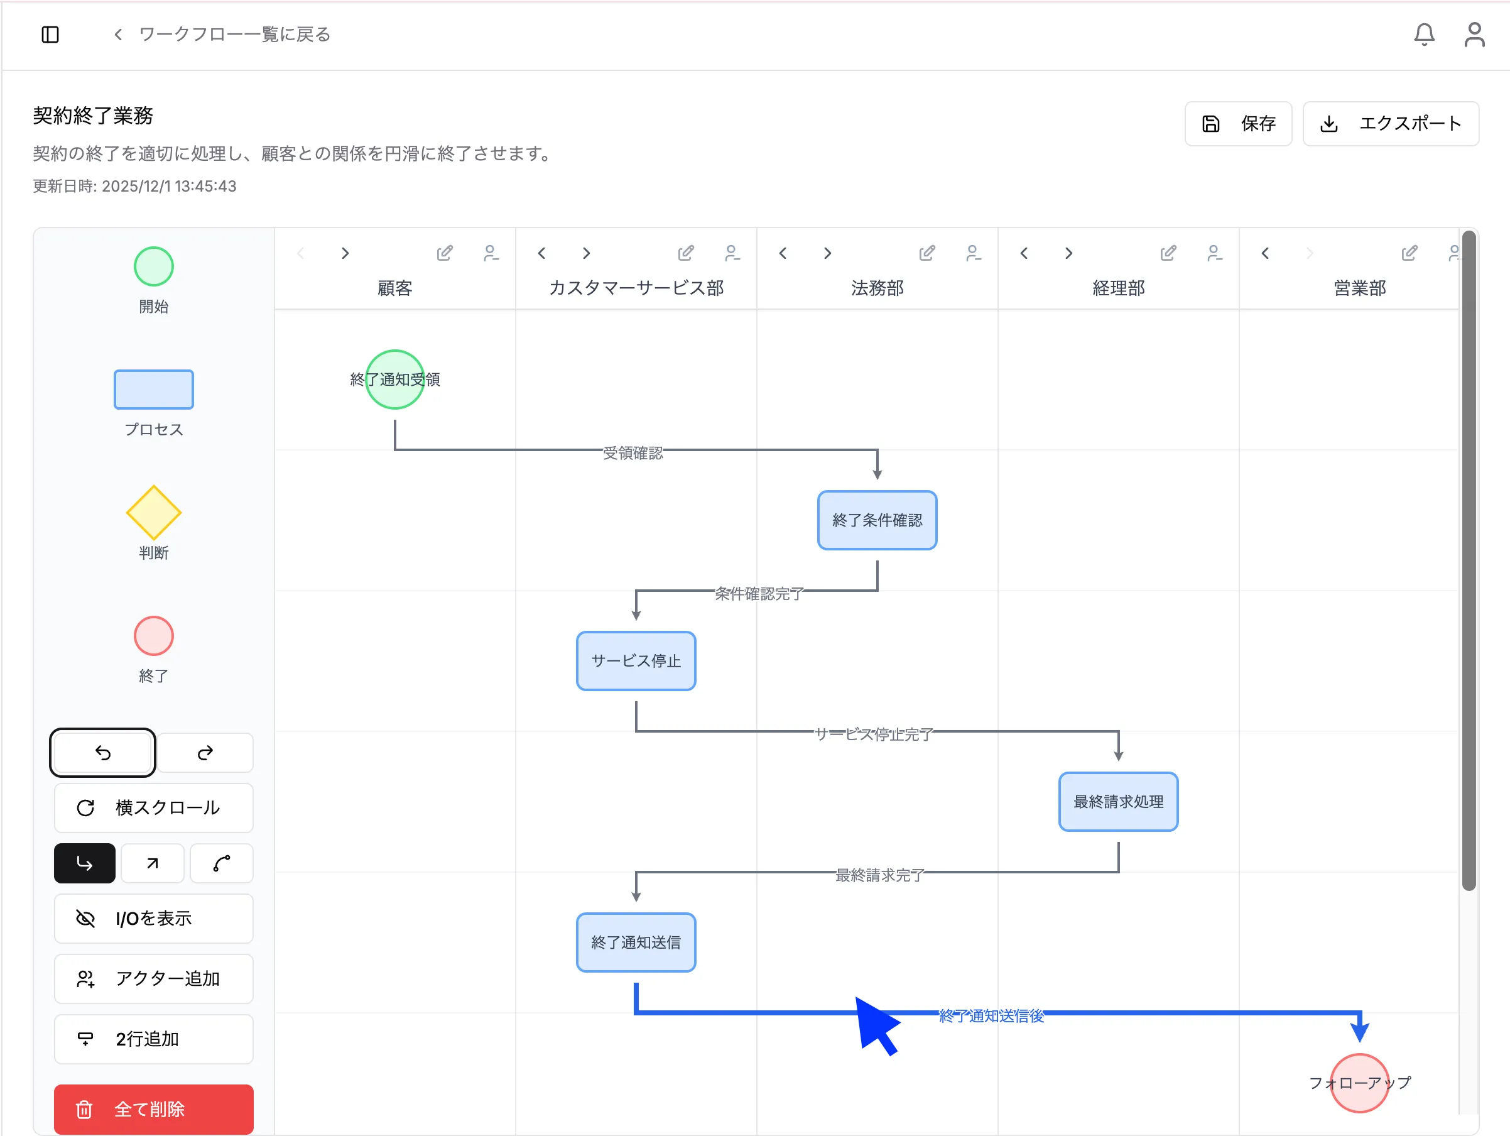Click the undo arrow button
This screenshot has height=1136, width=1510.
(x=102, y=752)
